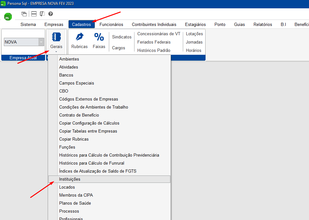Screen dimensions: 309x220
Task: Select Instituições from the Gerais menu
Action: pos(70,179)
